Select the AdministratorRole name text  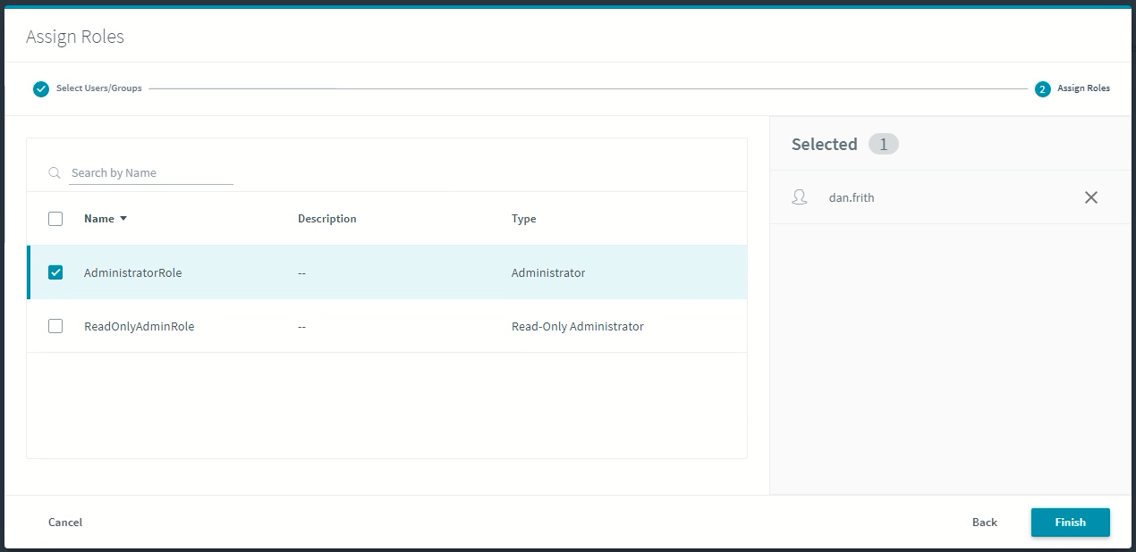(x=132, y=272)
